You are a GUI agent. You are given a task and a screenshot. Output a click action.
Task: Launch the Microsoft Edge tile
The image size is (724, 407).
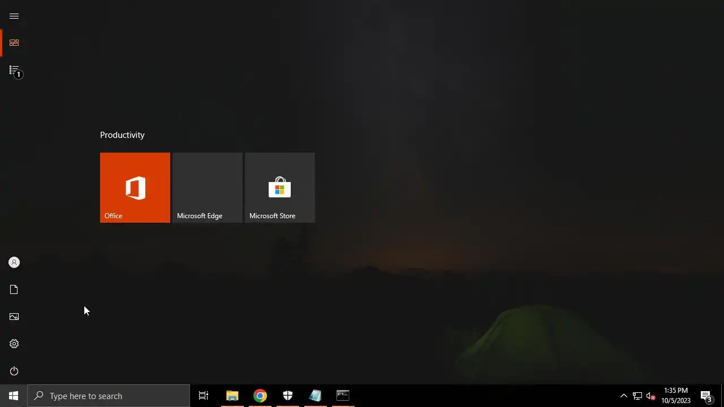(208, 188)
